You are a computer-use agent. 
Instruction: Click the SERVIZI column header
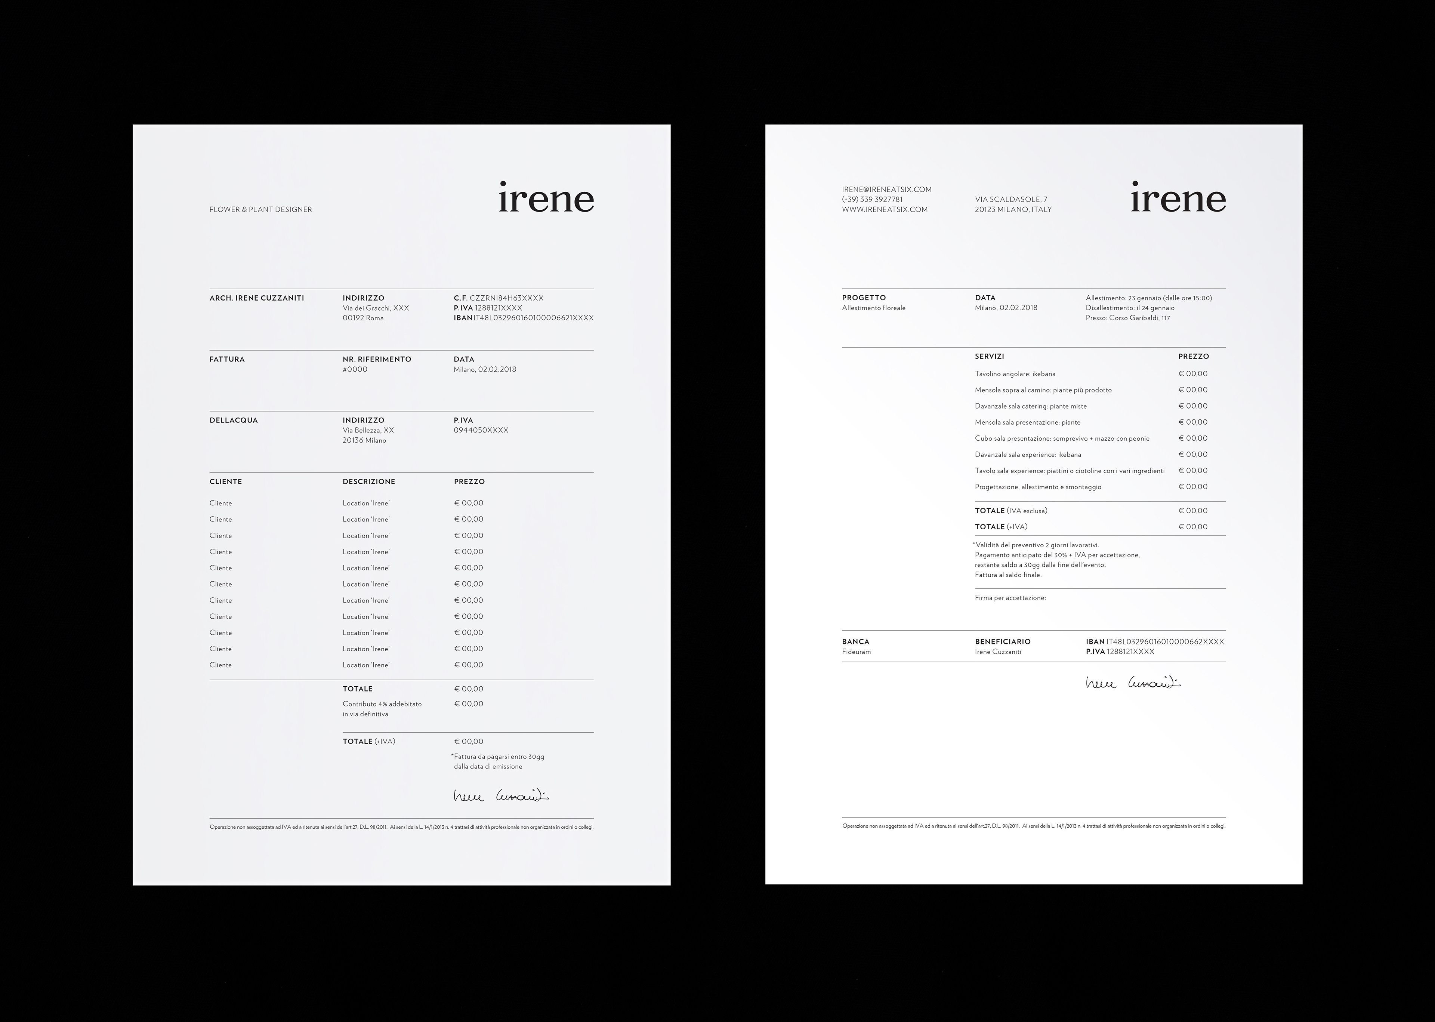[989, 356]
